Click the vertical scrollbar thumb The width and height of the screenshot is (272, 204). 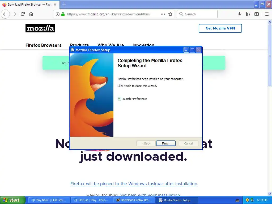pyautogui.click(x=270, y=55)
